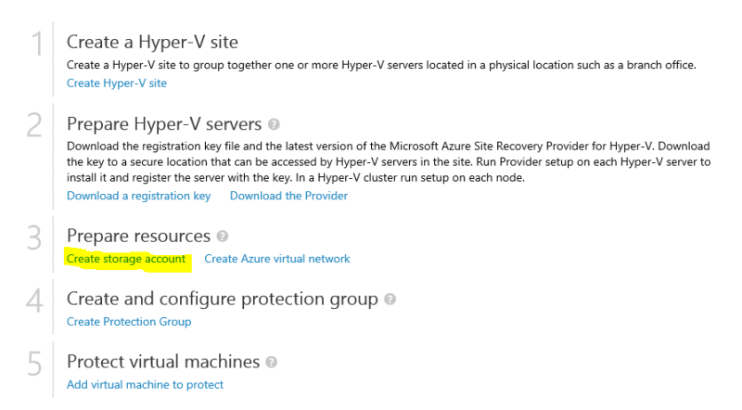The height and width of the screenshot is (410, 742).
Task: Click the step number 1
Action: tap(35, 46)
